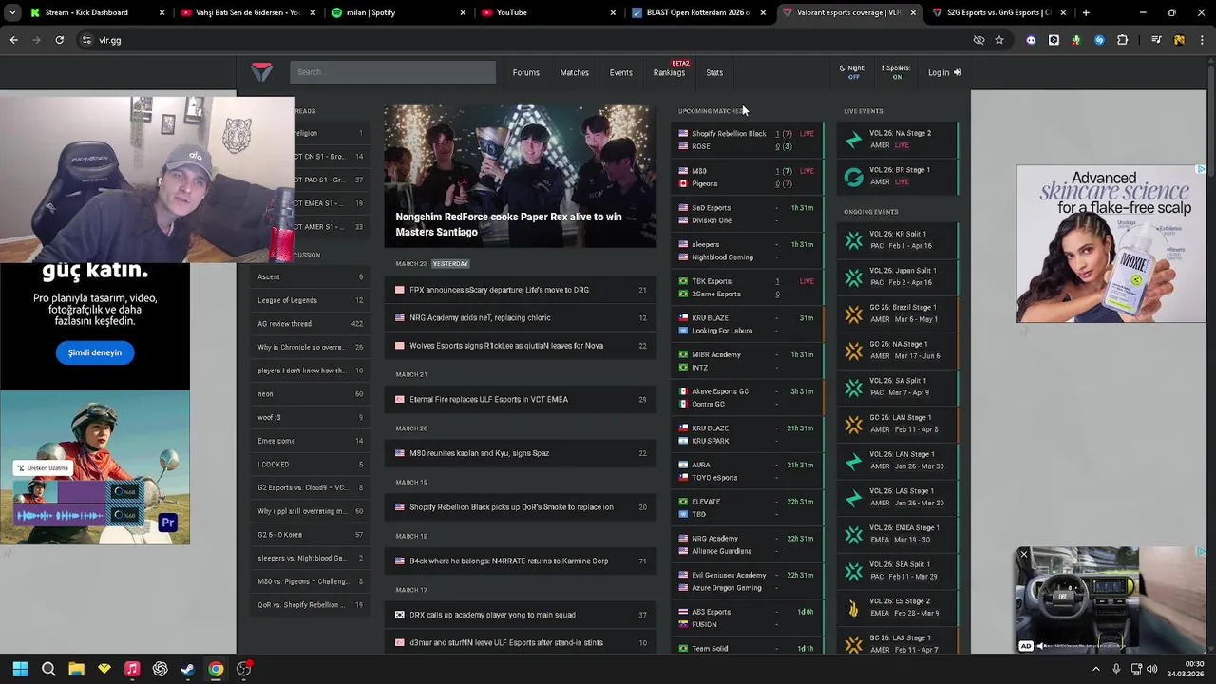Open the Forums menu
The height and width of the screenshot is (684, 1216).
tap(525, 72)
